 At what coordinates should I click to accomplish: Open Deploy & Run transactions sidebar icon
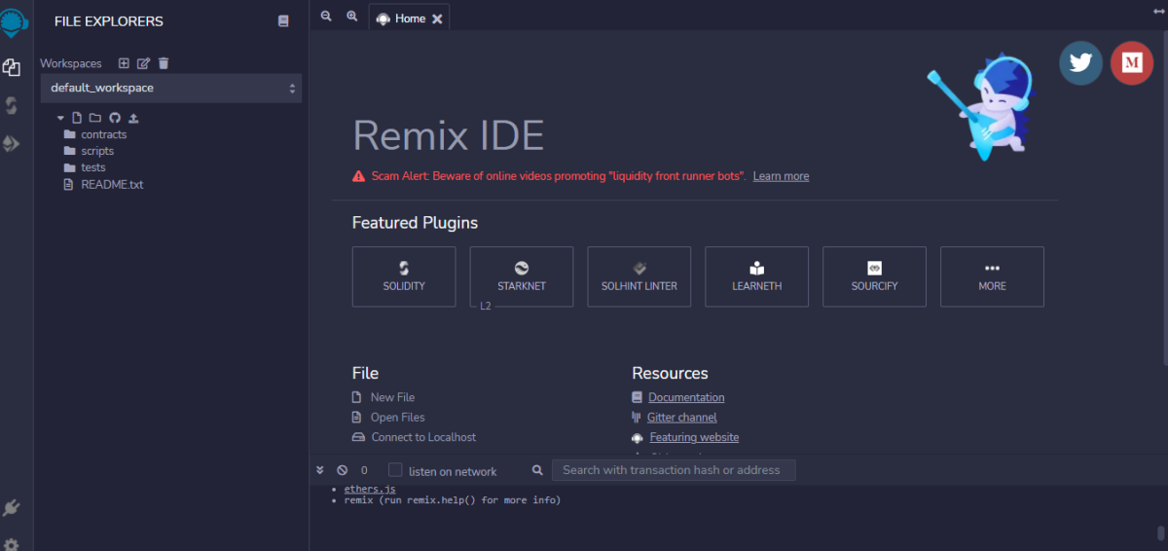(x=12, y=144)
